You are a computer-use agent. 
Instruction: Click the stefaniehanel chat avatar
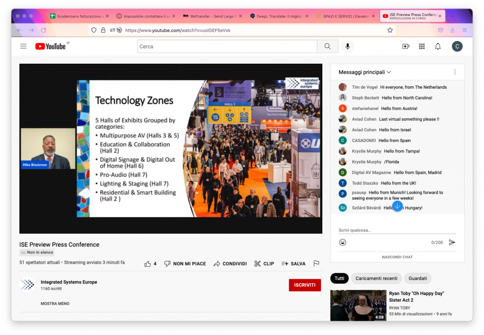[x=343, y=109]
